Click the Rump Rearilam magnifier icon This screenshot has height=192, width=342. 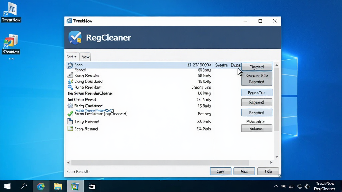pyautogui.click(x=70, y=87)
